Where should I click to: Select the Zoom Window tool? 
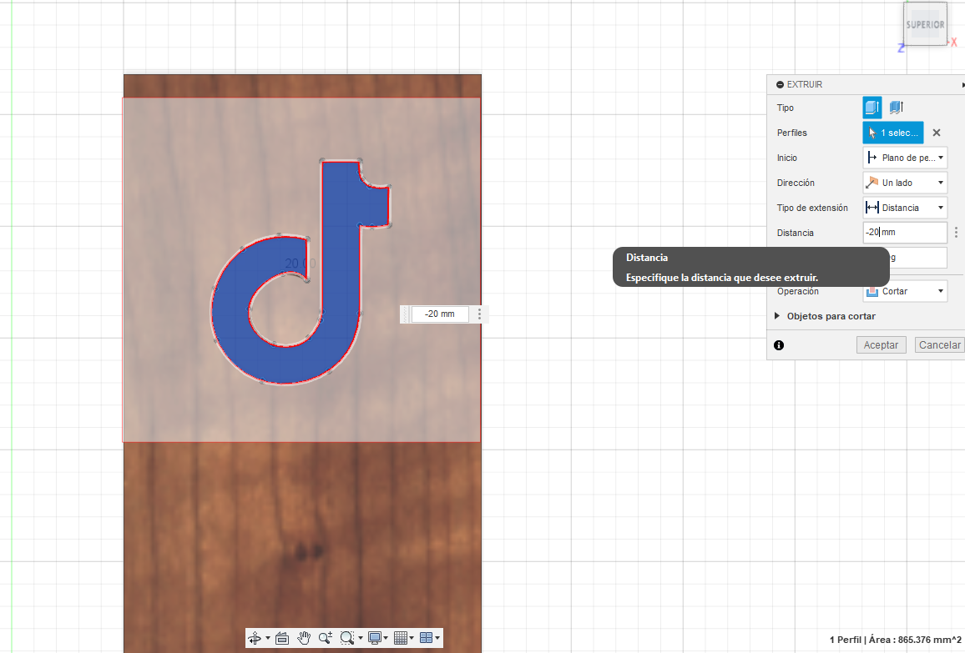[x=347, y=638]
